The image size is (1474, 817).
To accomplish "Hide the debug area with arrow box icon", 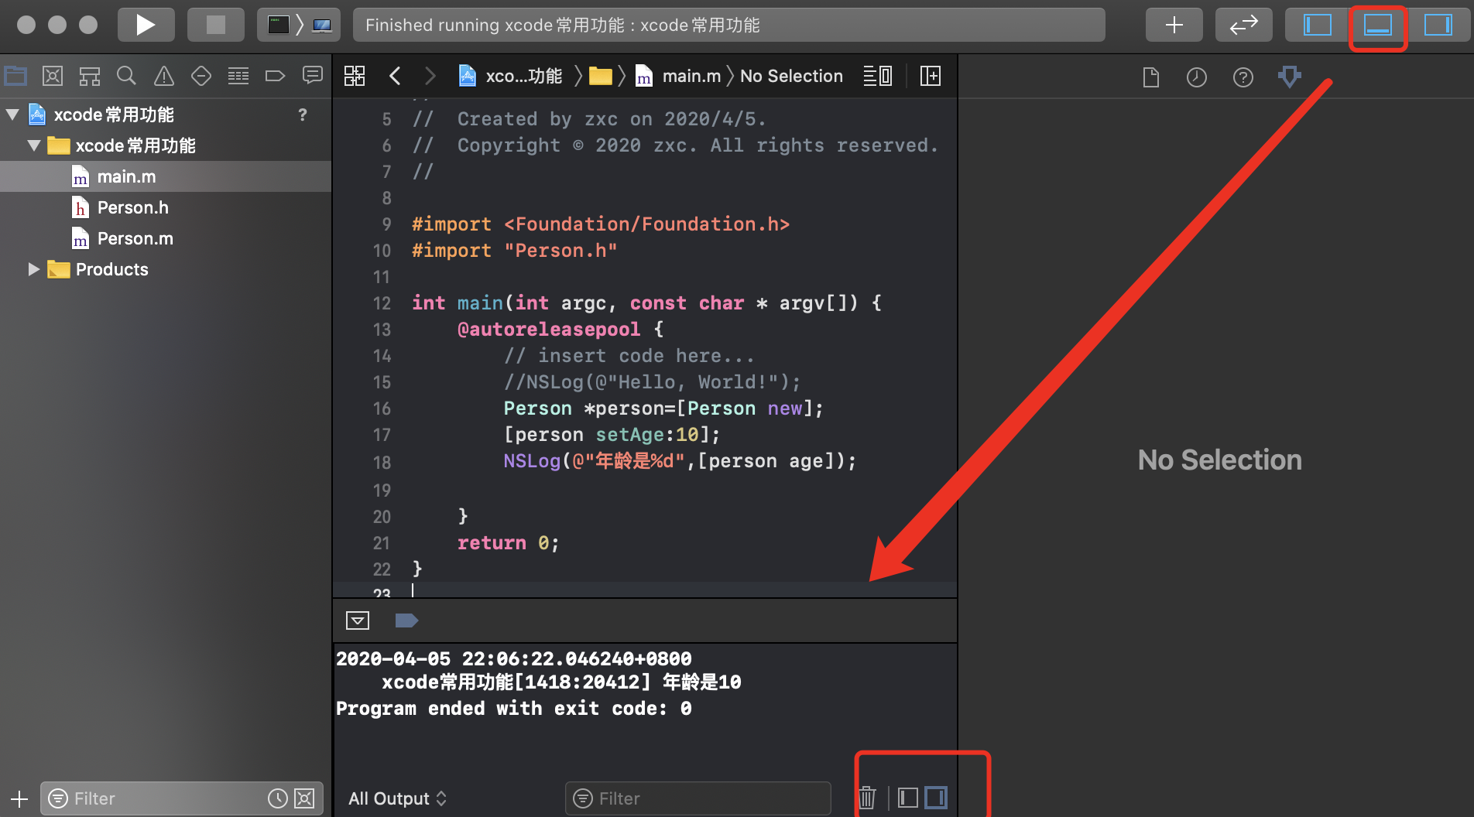I will tap(358, 620).
